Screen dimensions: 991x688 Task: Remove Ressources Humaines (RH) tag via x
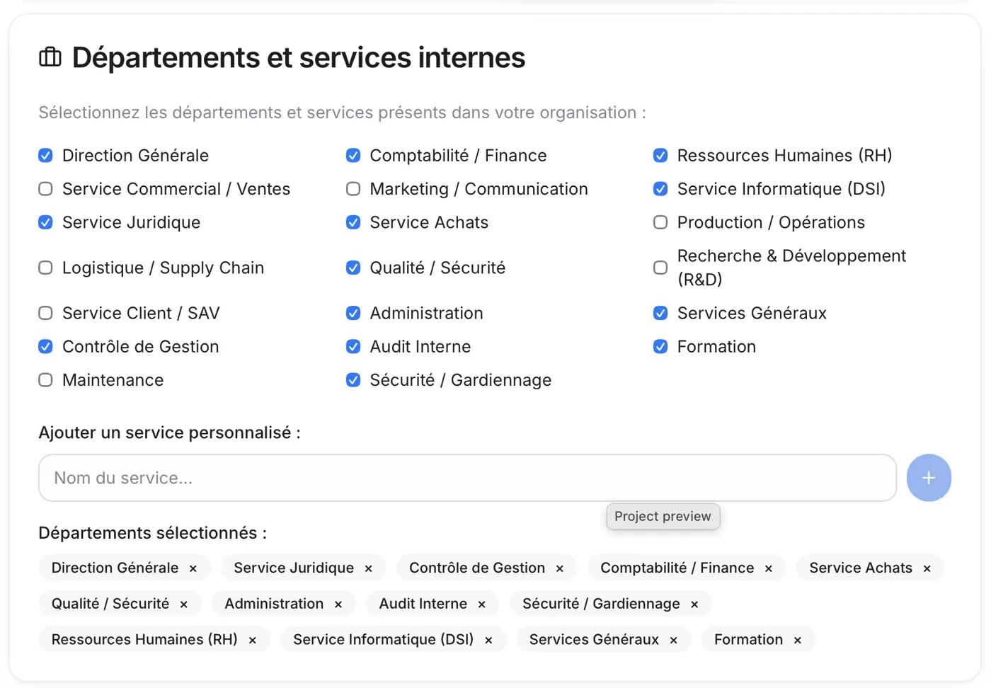(x=253, y=641)
